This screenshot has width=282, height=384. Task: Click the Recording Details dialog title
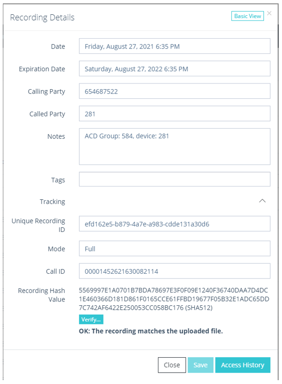click(x=42, y=17)
